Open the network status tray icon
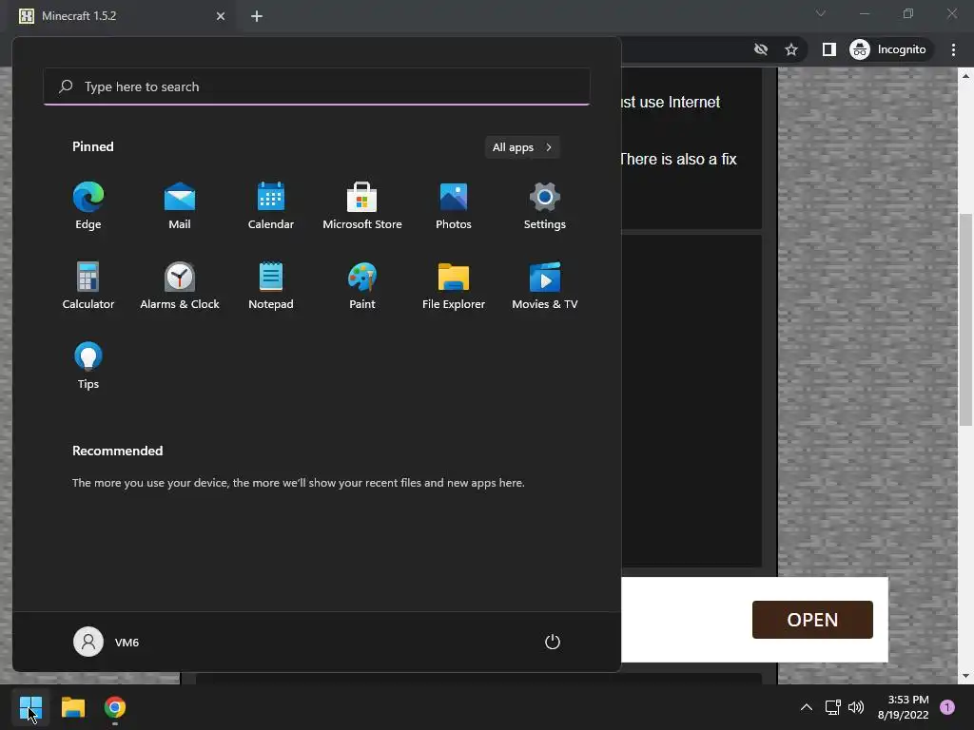The width and height of the screenshot is (974, 730). point(833,707)
